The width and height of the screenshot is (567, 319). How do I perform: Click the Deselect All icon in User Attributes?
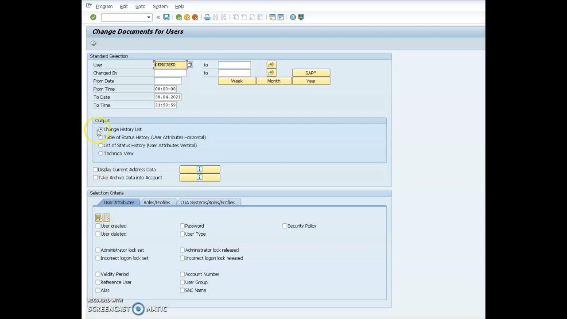[106, 218]
